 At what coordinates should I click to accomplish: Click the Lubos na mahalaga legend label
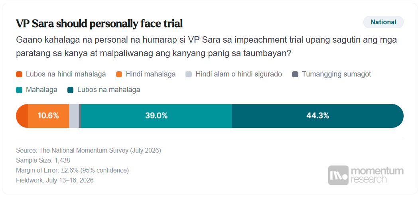[x=109, y=90]
